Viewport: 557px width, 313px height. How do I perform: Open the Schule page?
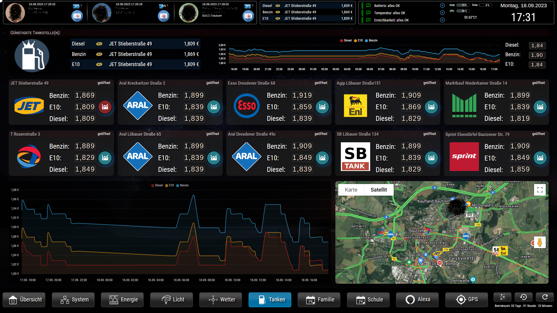pos(368,300)
